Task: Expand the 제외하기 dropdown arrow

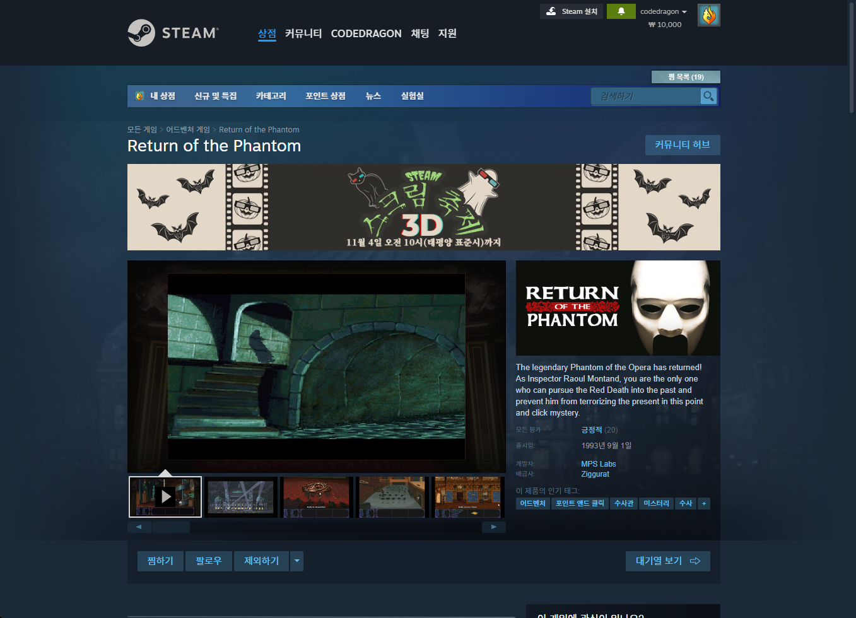Action: pos(297,561)
